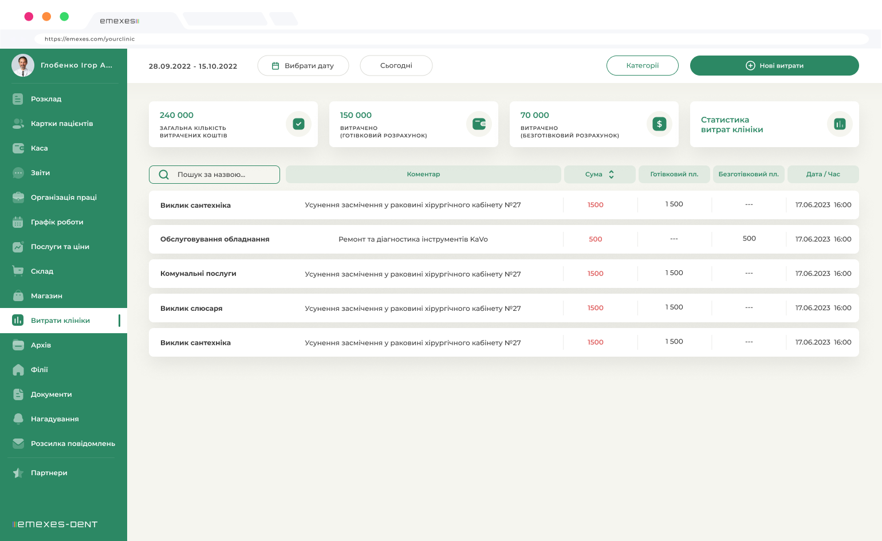Click the 70 000 cashless spent value
The width and height of the screenshot is (882, 541).
(x=534, y=115)
